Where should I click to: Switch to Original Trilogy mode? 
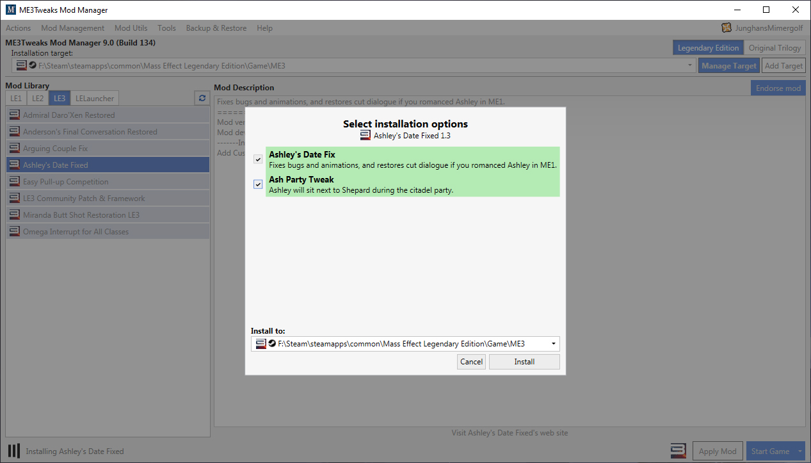(x=775, y=48)
